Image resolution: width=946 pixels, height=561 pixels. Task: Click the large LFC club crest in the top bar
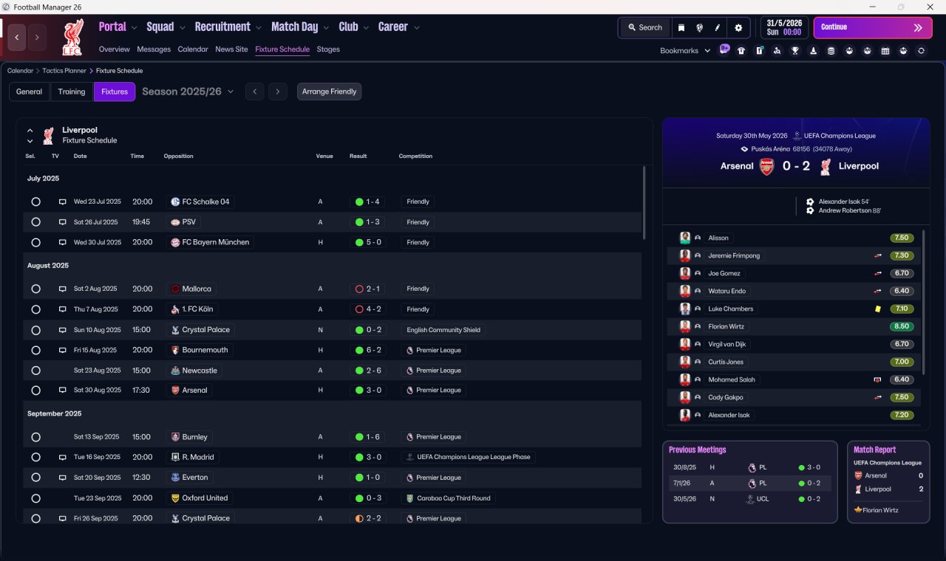point(72,38)
